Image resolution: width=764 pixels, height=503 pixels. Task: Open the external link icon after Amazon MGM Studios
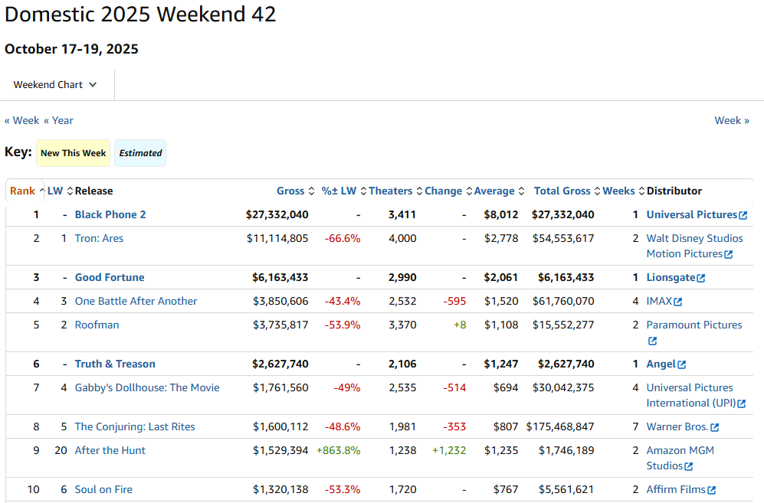point(689,466)
